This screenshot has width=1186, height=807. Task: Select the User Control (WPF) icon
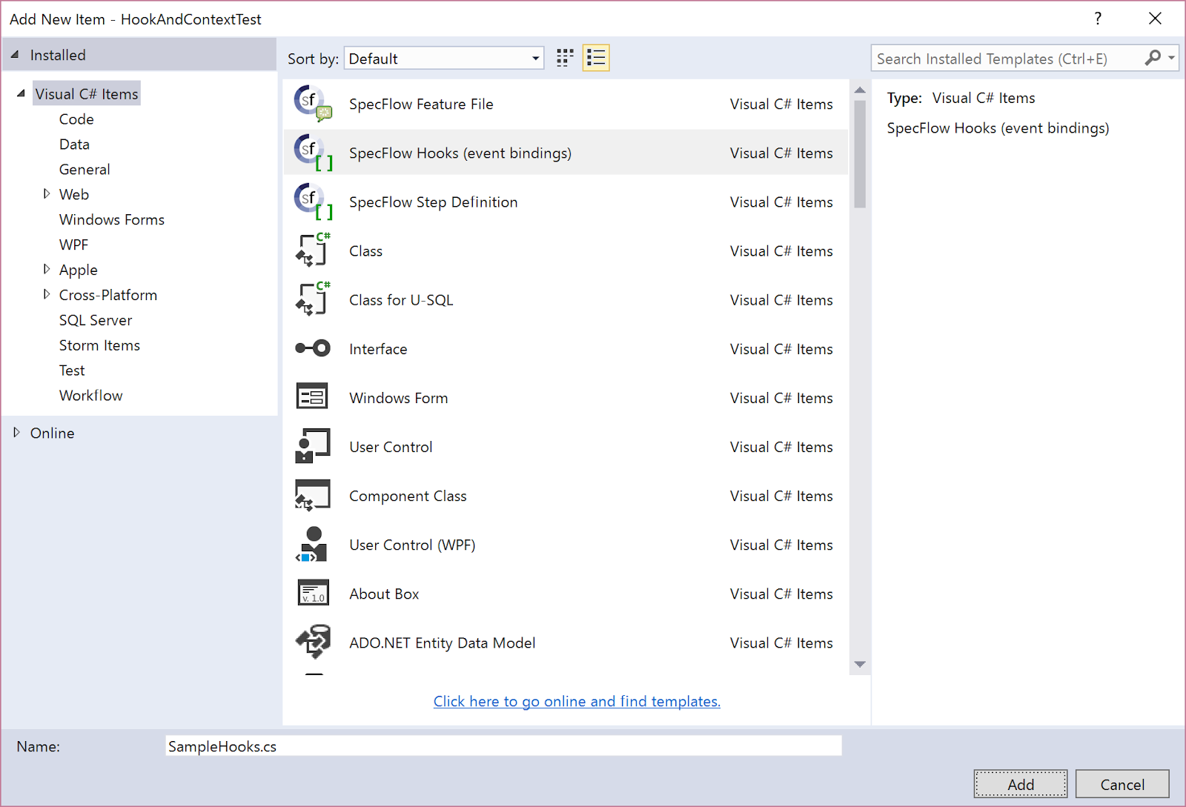point(313,544)
